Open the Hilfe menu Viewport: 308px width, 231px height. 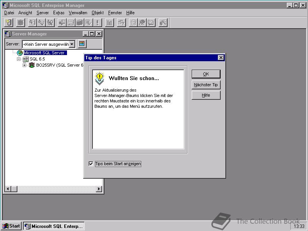pos(130,13)
